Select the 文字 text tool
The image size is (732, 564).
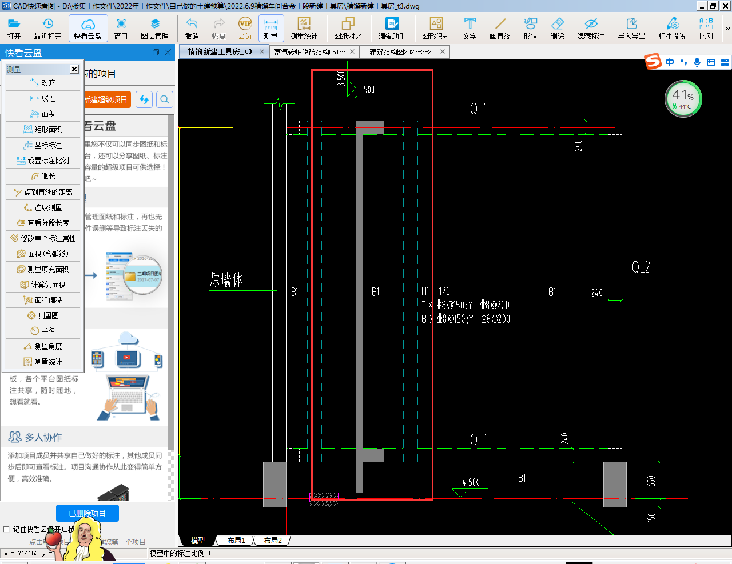(x=470, y=29)
